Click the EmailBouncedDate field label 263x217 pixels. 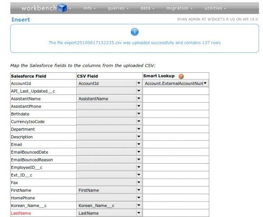tap(29, 152)
